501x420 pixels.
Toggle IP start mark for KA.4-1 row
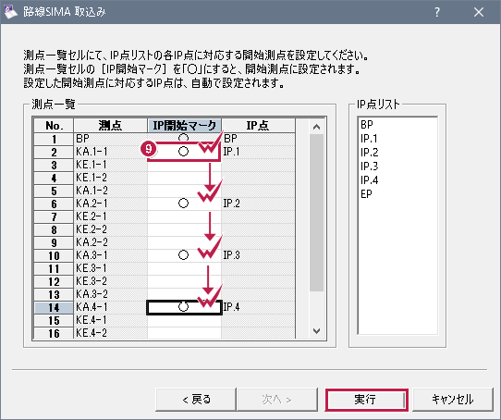tap(184, 307)
